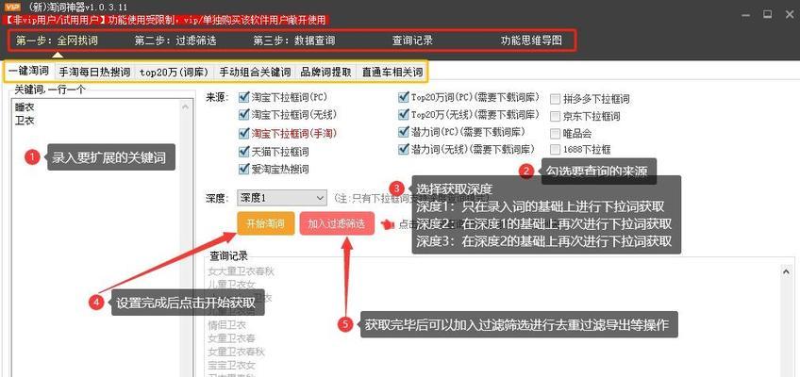This screenshot has height=377, width=800.
Task: Click the VIP logo icon in title bar
Action: point(12,7)
